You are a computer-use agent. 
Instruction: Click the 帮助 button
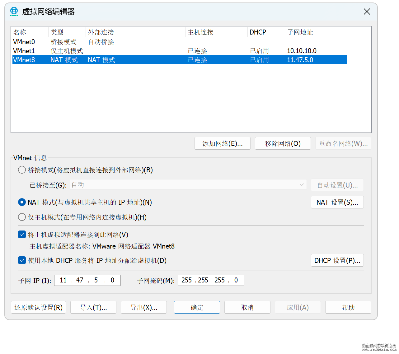[x=348, y=307]
